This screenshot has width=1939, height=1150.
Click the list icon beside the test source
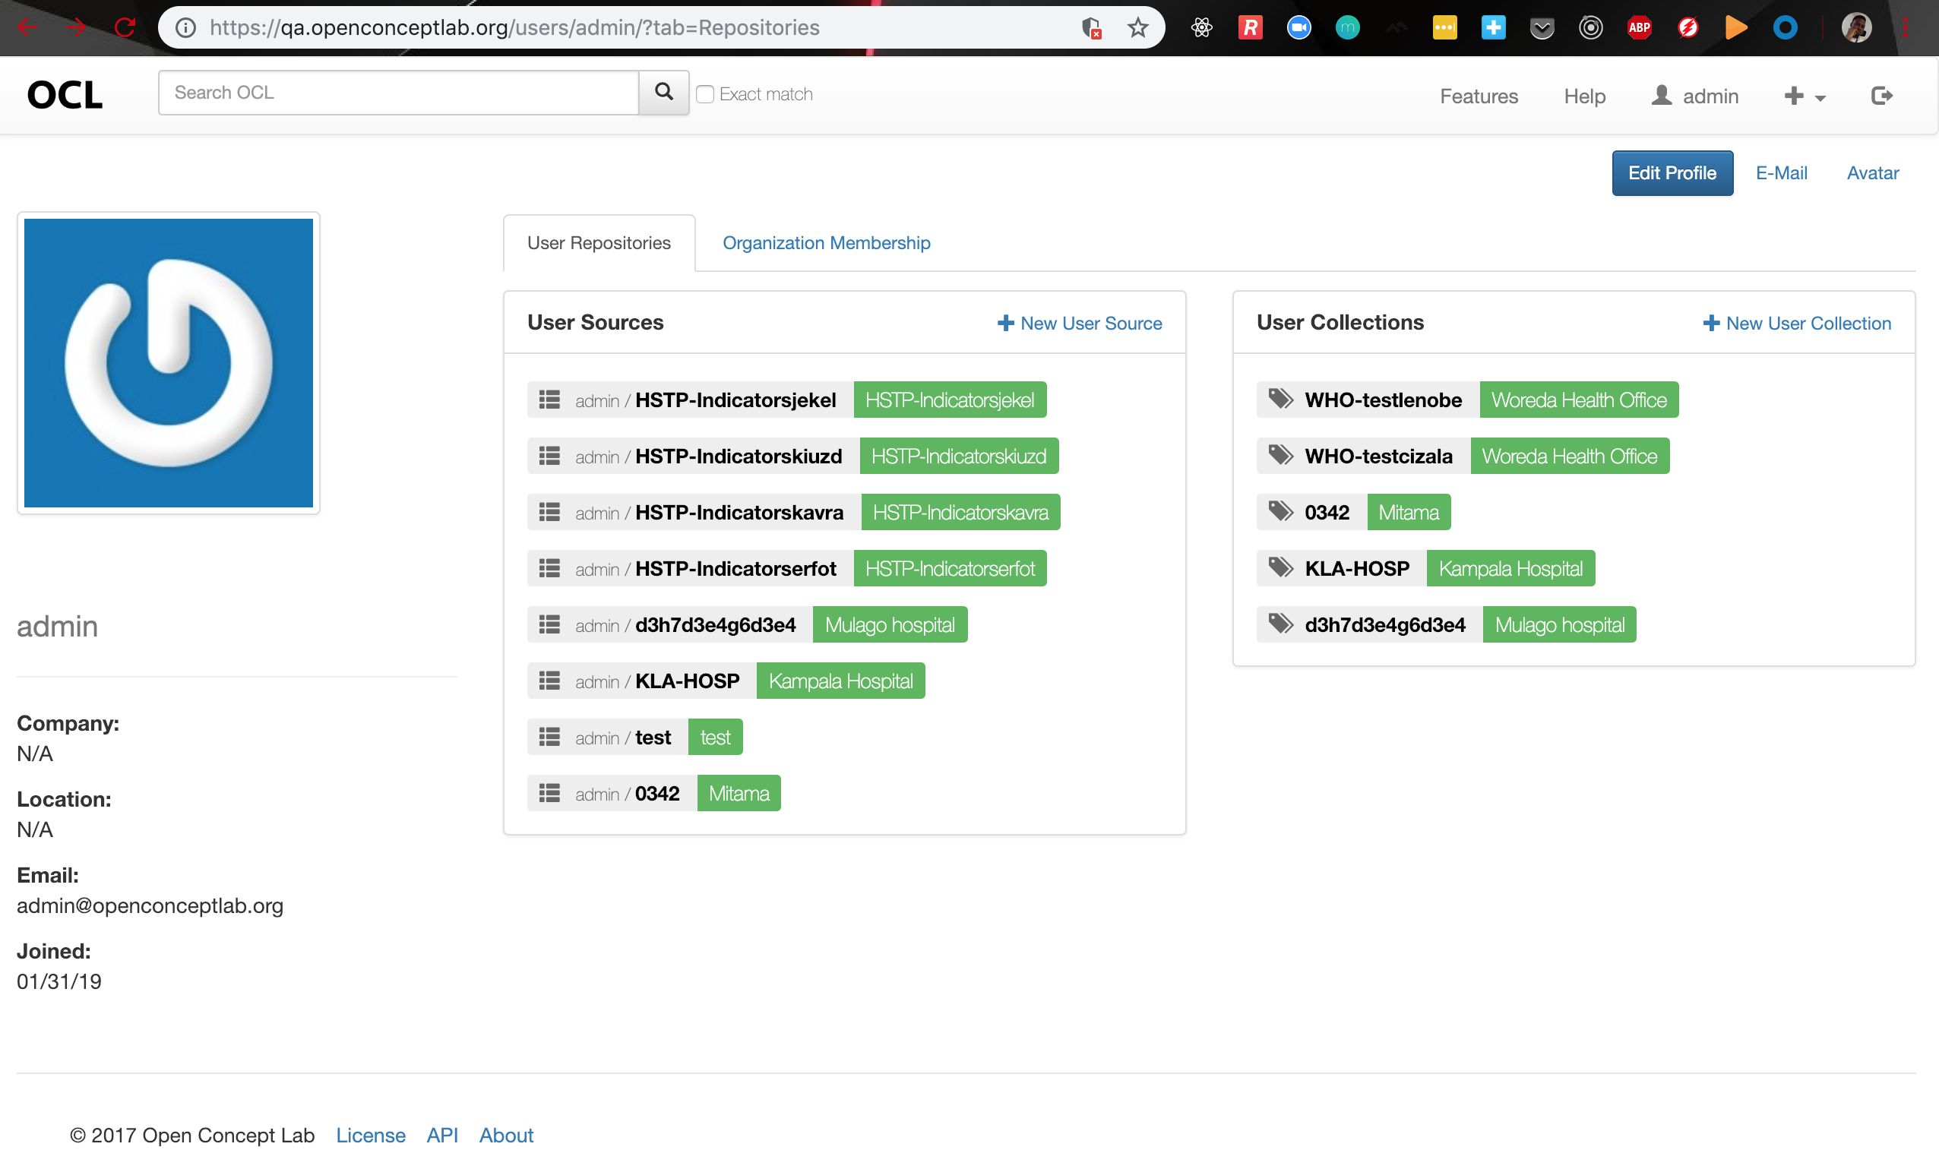click(549, 736)
